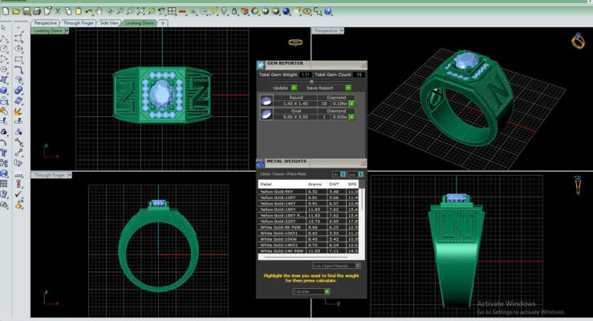Select the rectangle tool in left toolbar
Viewport: 593px width, 321px height.
pos(18,59)
